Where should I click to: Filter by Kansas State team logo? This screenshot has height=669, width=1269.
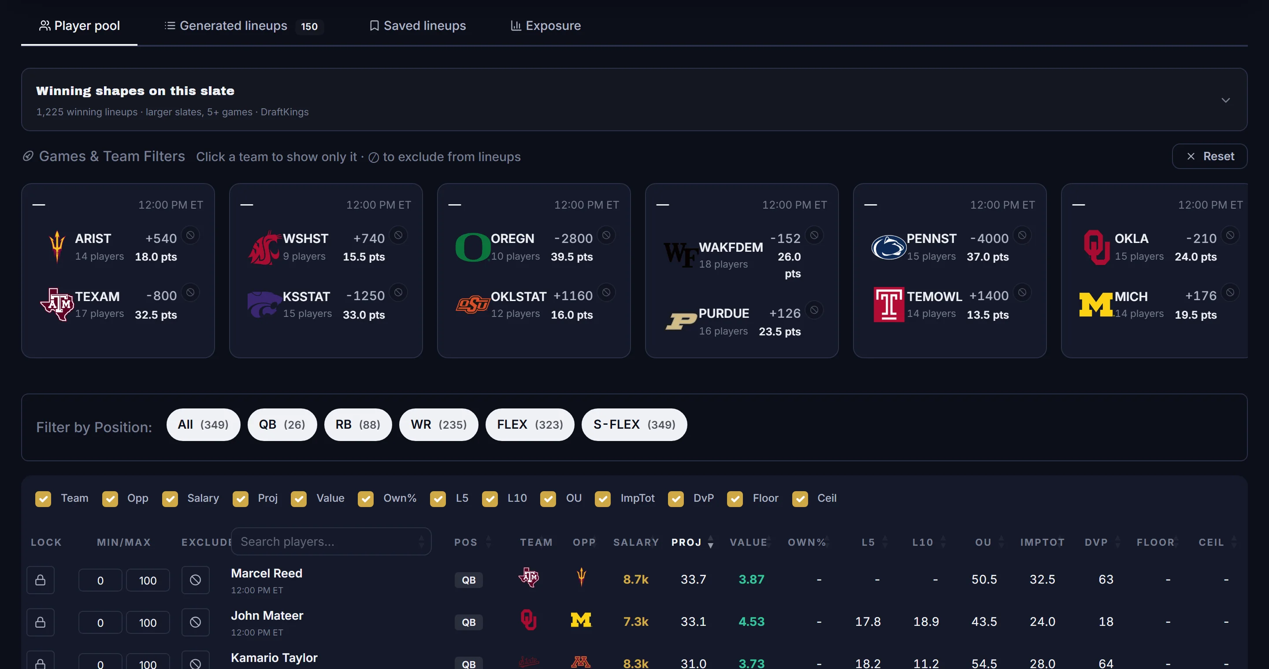click(x=264, y=305)
